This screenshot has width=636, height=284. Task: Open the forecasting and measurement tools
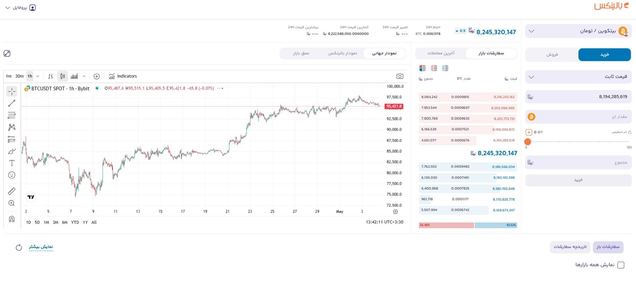12,139
